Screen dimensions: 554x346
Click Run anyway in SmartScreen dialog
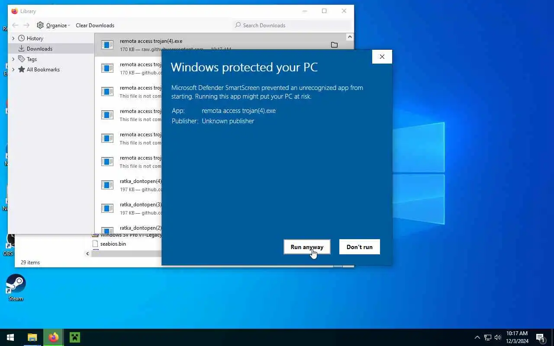pyautogui.click(x=307, y=247)
